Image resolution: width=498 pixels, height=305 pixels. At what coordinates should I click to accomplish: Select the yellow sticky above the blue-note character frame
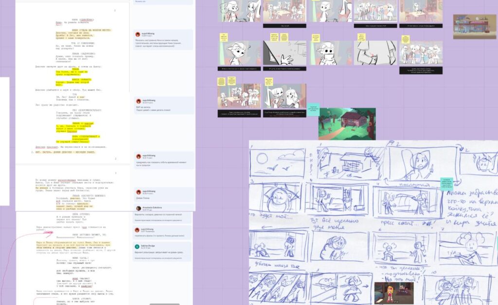point(224,37)
